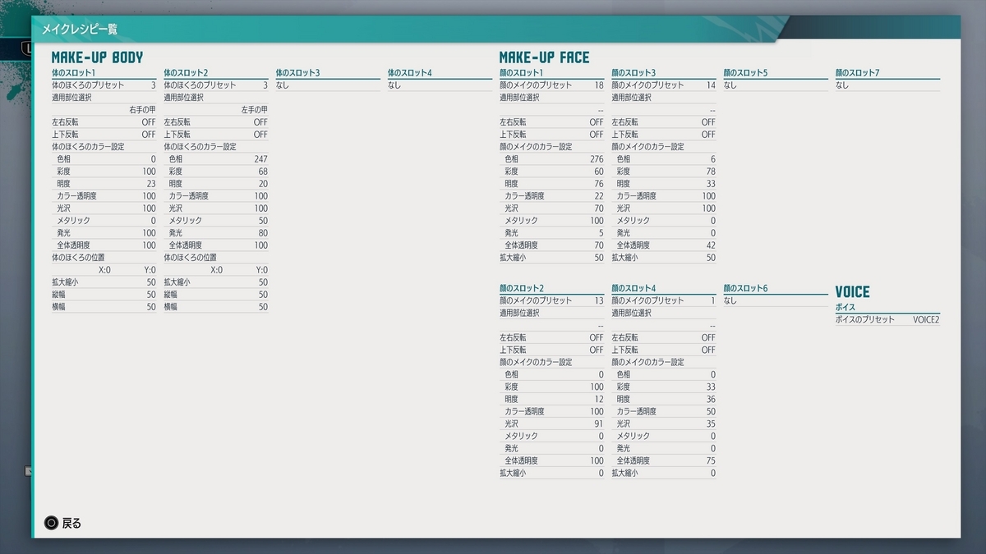
Task: Click なし under 体のスロット4
Action: (394, 85)
